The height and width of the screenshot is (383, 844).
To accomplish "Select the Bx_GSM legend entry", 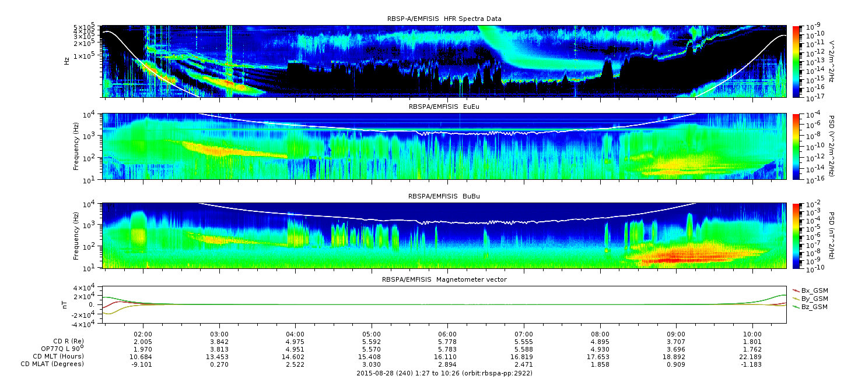I will coord(810,290).
